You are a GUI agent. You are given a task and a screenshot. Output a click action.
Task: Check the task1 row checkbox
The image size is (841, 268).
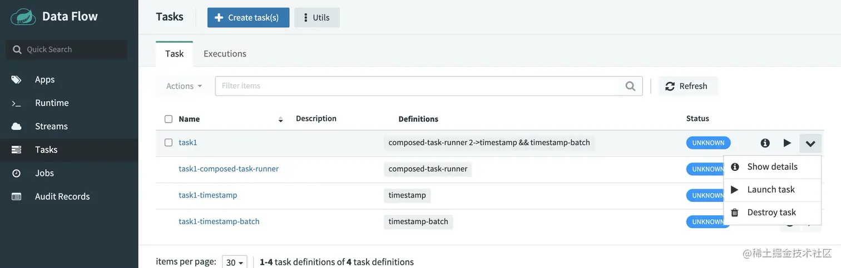169,143
